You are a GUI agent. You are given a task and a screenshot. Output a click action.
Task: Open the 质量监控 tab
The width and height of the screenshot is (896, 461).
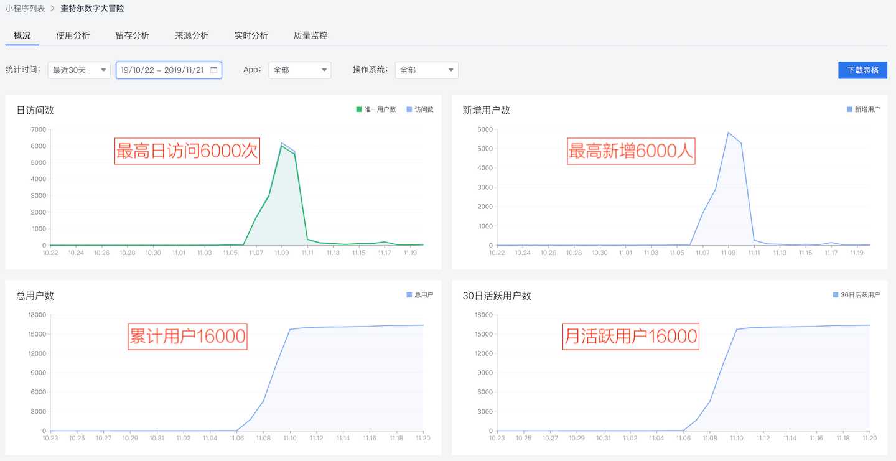(310, 35)
